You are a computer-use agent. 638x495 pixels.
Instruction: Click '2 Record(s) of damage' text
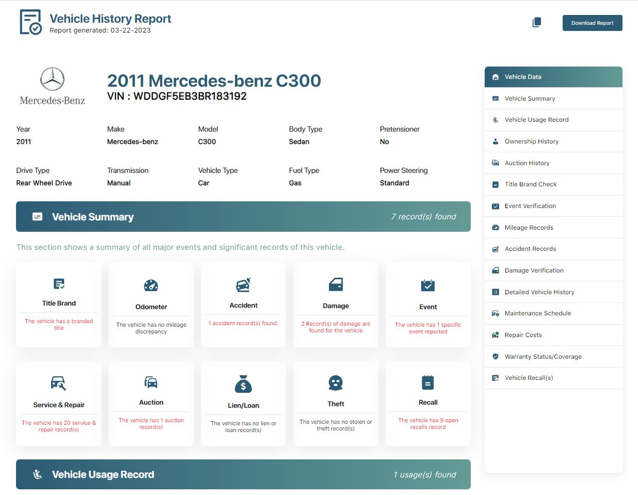[x=336, y=327]
